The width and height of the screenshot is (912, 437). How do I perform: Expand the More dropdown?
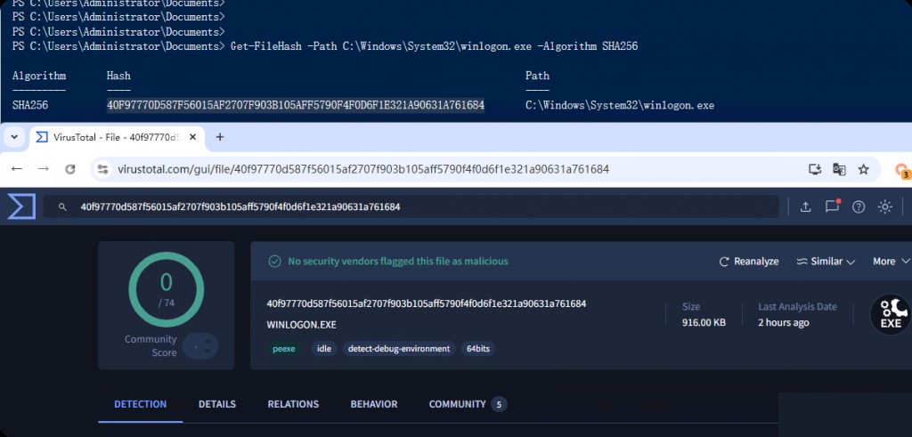891,262
